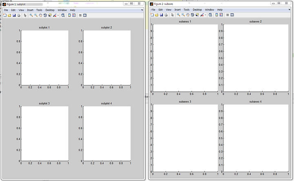This screenshot has width=294, height=181.
Task: Click the 'subaxes 3' title text
Action: point(185,101)
